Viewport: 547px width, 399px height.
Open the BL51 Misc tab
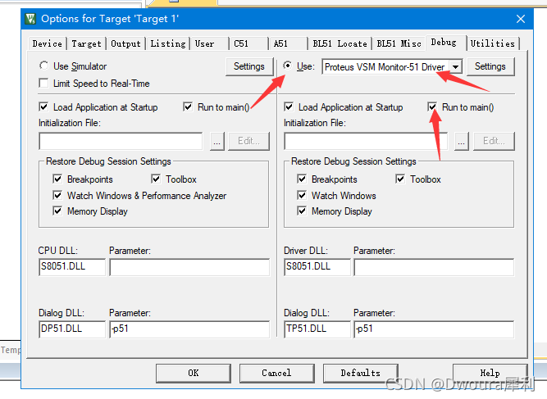pos(399,44)
